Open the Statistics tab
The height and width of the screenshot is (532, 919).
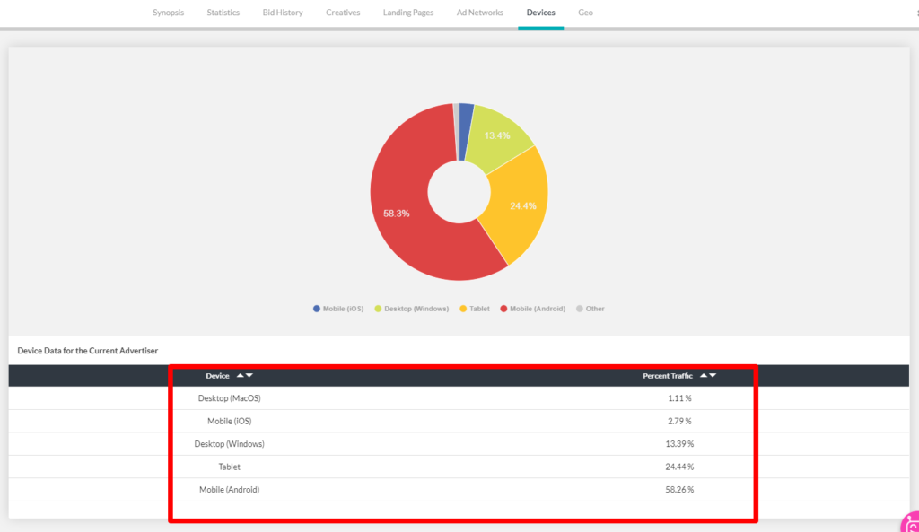(223, 13)
